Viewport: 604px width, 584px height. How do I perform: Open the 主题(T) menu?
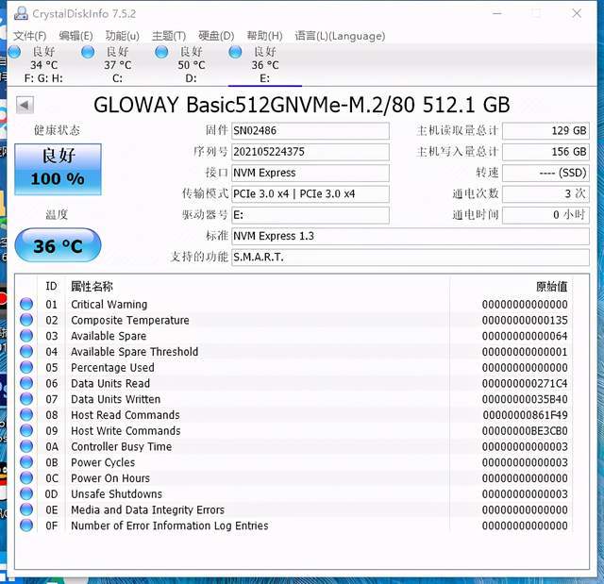tap(169, 36)
